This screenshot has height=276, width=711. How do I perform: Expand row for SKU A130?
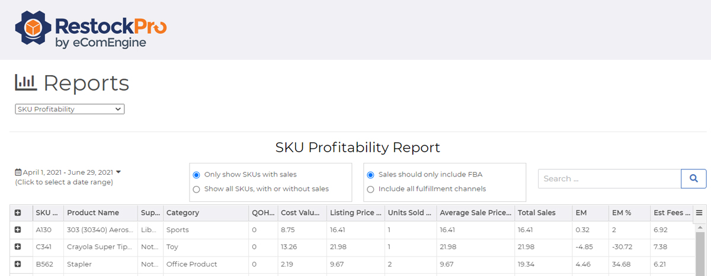tap(18, 230)
